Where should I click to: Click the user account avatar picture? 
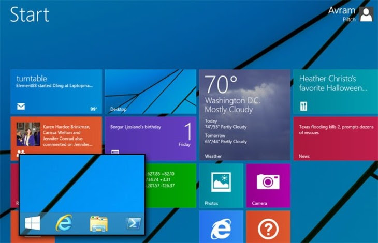pos(366,14)
